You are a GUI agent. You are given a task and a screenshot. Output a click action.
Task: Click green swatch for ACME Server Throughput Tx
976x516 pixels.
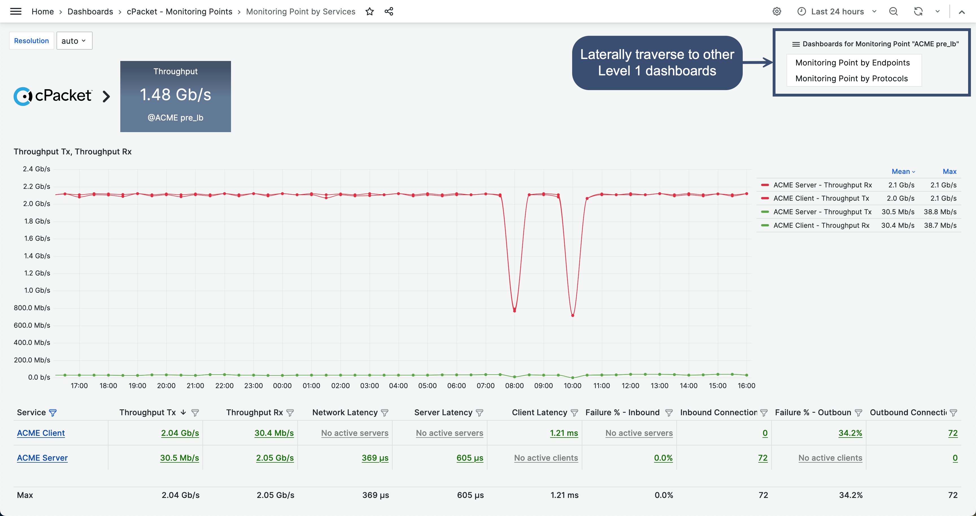(764, 212)
